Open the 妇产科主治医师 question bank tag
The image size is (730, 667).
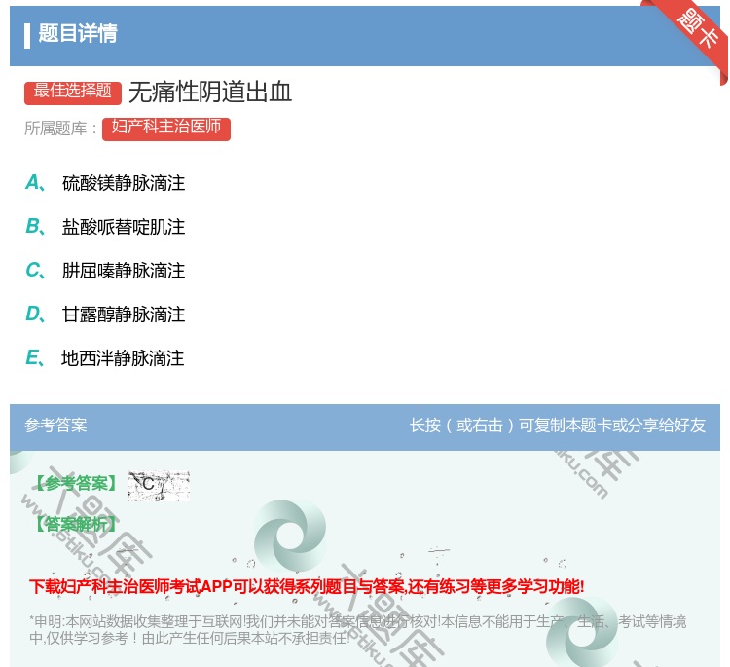[x=166, y=129]
